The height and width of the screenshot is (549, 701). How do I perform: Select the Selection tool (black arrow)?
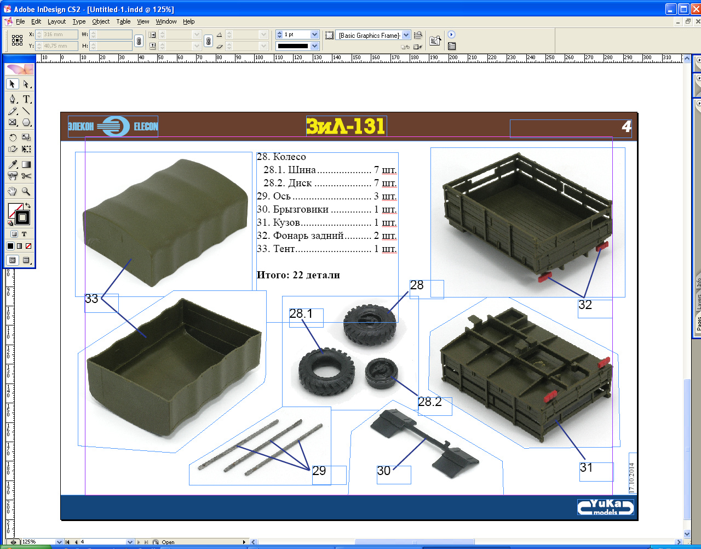pyautogui.click(x=13, y=84)
